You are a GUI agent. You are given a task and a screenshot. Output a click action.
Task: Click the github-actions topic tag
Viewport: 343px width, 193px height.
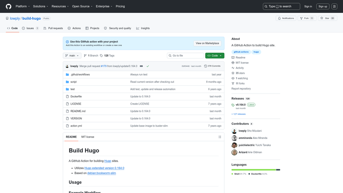tap(241, 52)
